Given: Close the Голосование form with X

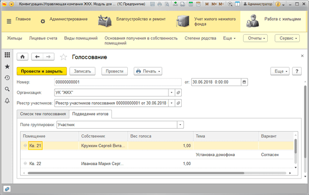Looking at the screenshot, I should click(302, 56).
